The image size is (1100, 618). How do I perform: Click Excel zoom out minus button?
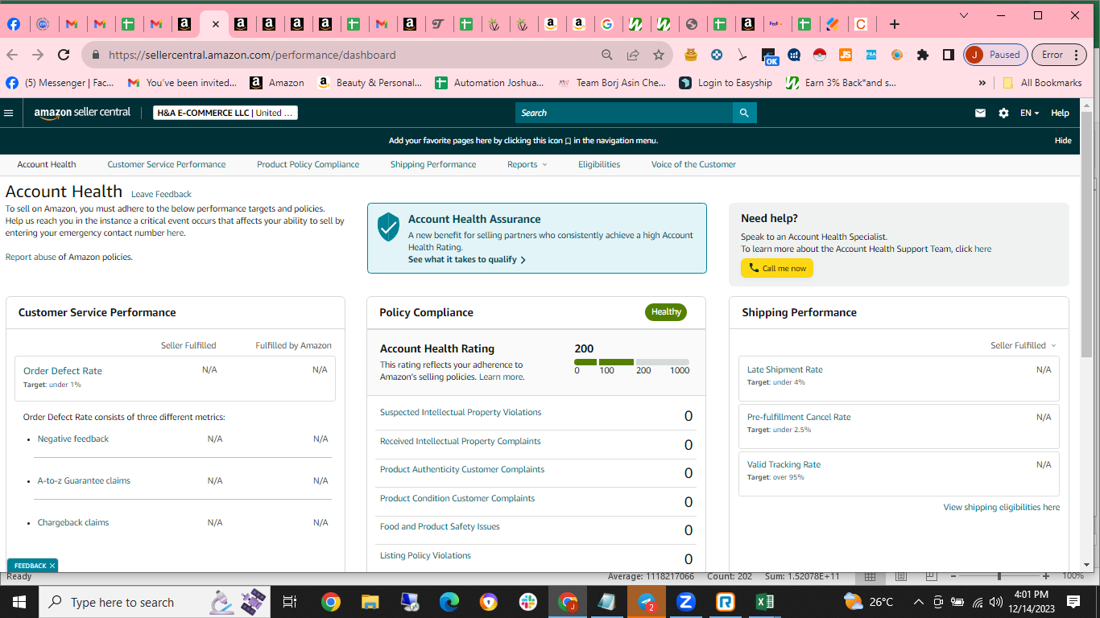click(x=952, y=576)
